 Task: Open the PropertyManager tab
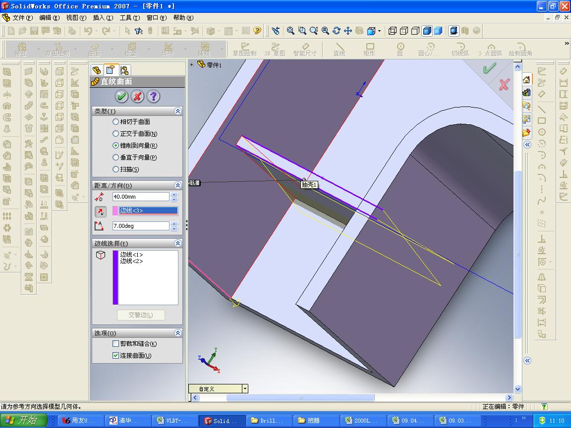pyautogui.click(x=111, y=69)
